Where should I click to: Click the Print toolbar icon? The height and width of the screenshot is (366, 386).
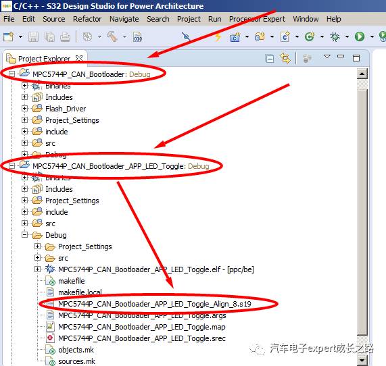pos(66,37)
